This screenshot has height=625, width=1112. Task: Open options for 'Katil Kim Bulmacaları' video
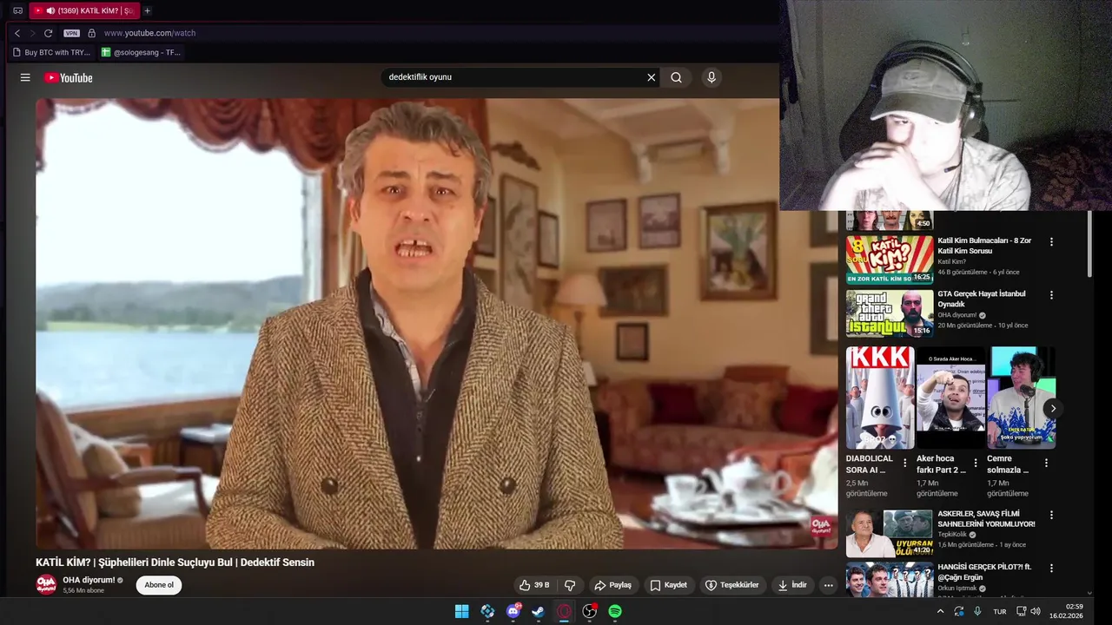1051,241
